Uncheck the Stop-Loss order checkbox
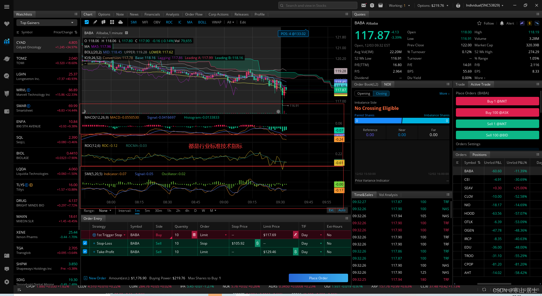The image size is (542, 296). coord(85,243)
